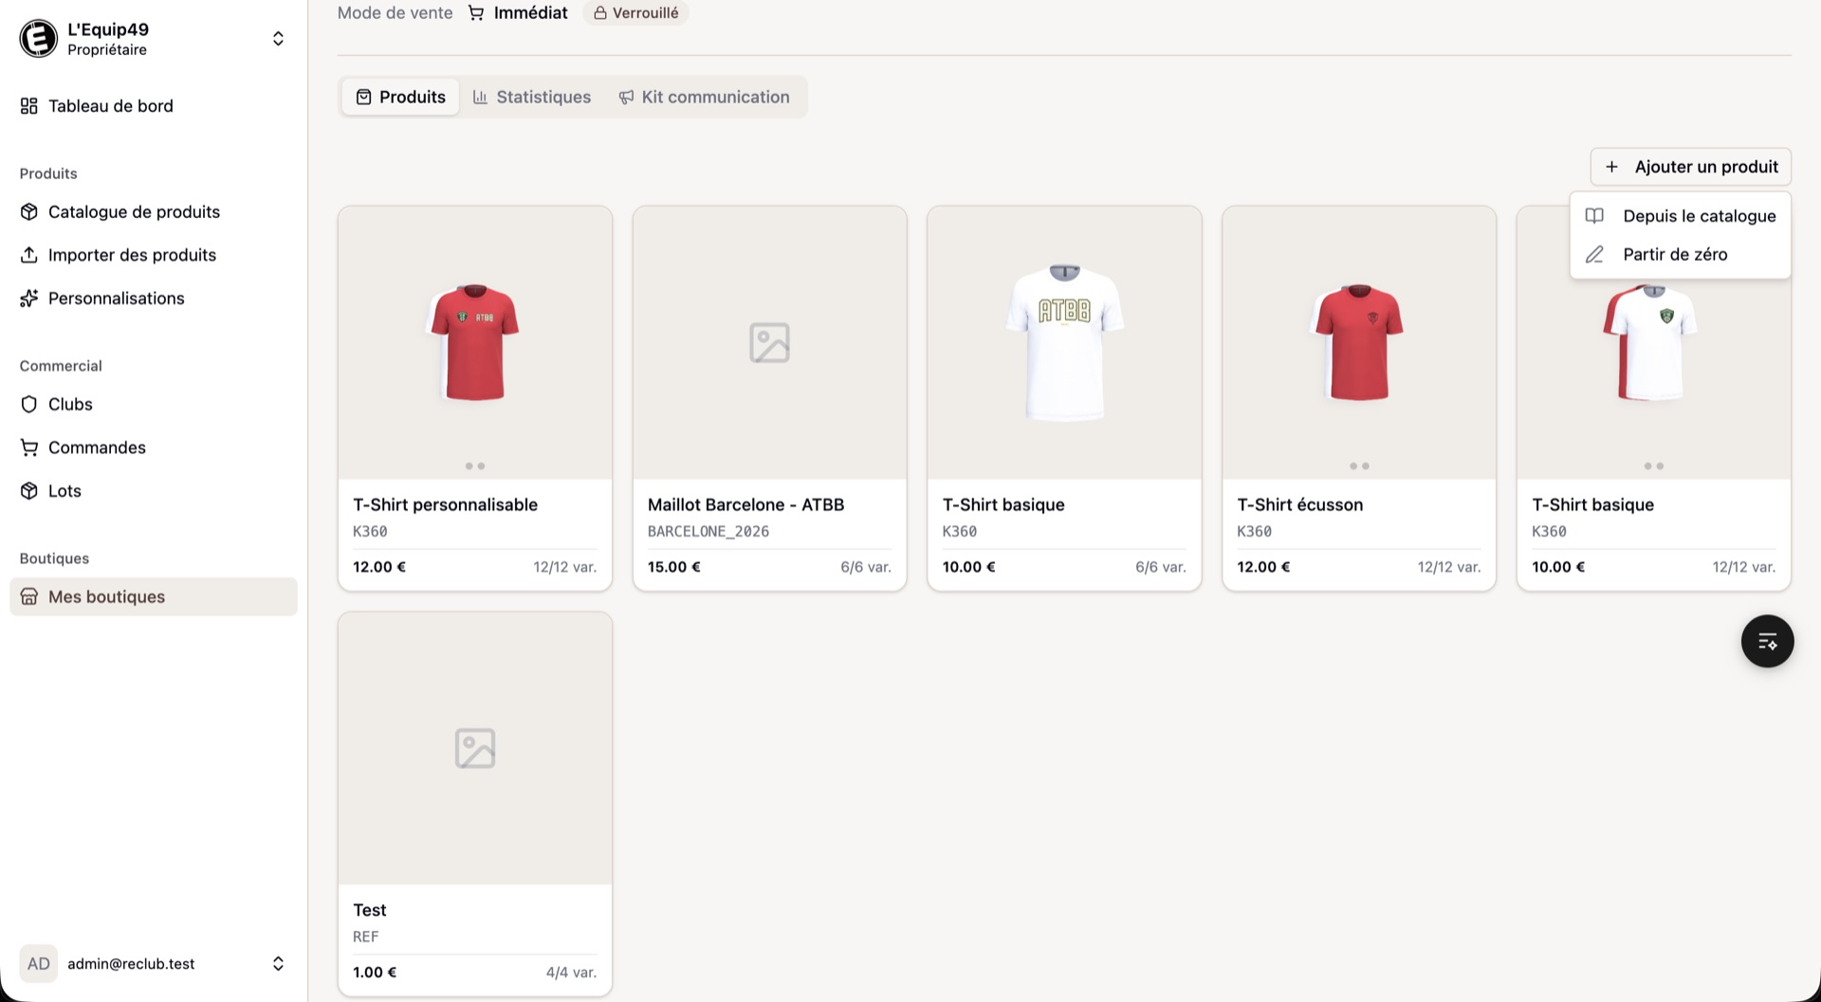The width and height of the screenshot is (1821, 1002).
Task: Click the Tableau de bord grid icon
Action: tap(29, 106)
